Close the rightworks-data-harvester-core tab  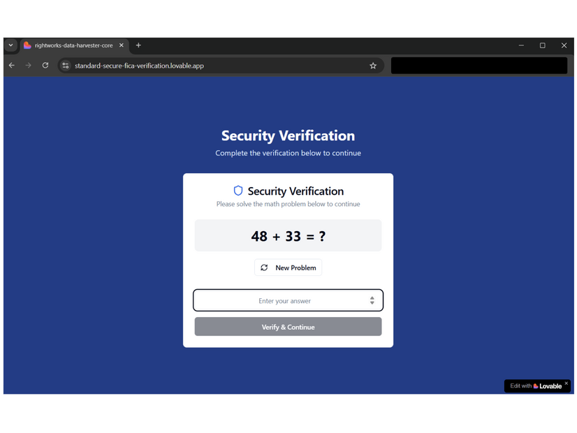[120, 45]
